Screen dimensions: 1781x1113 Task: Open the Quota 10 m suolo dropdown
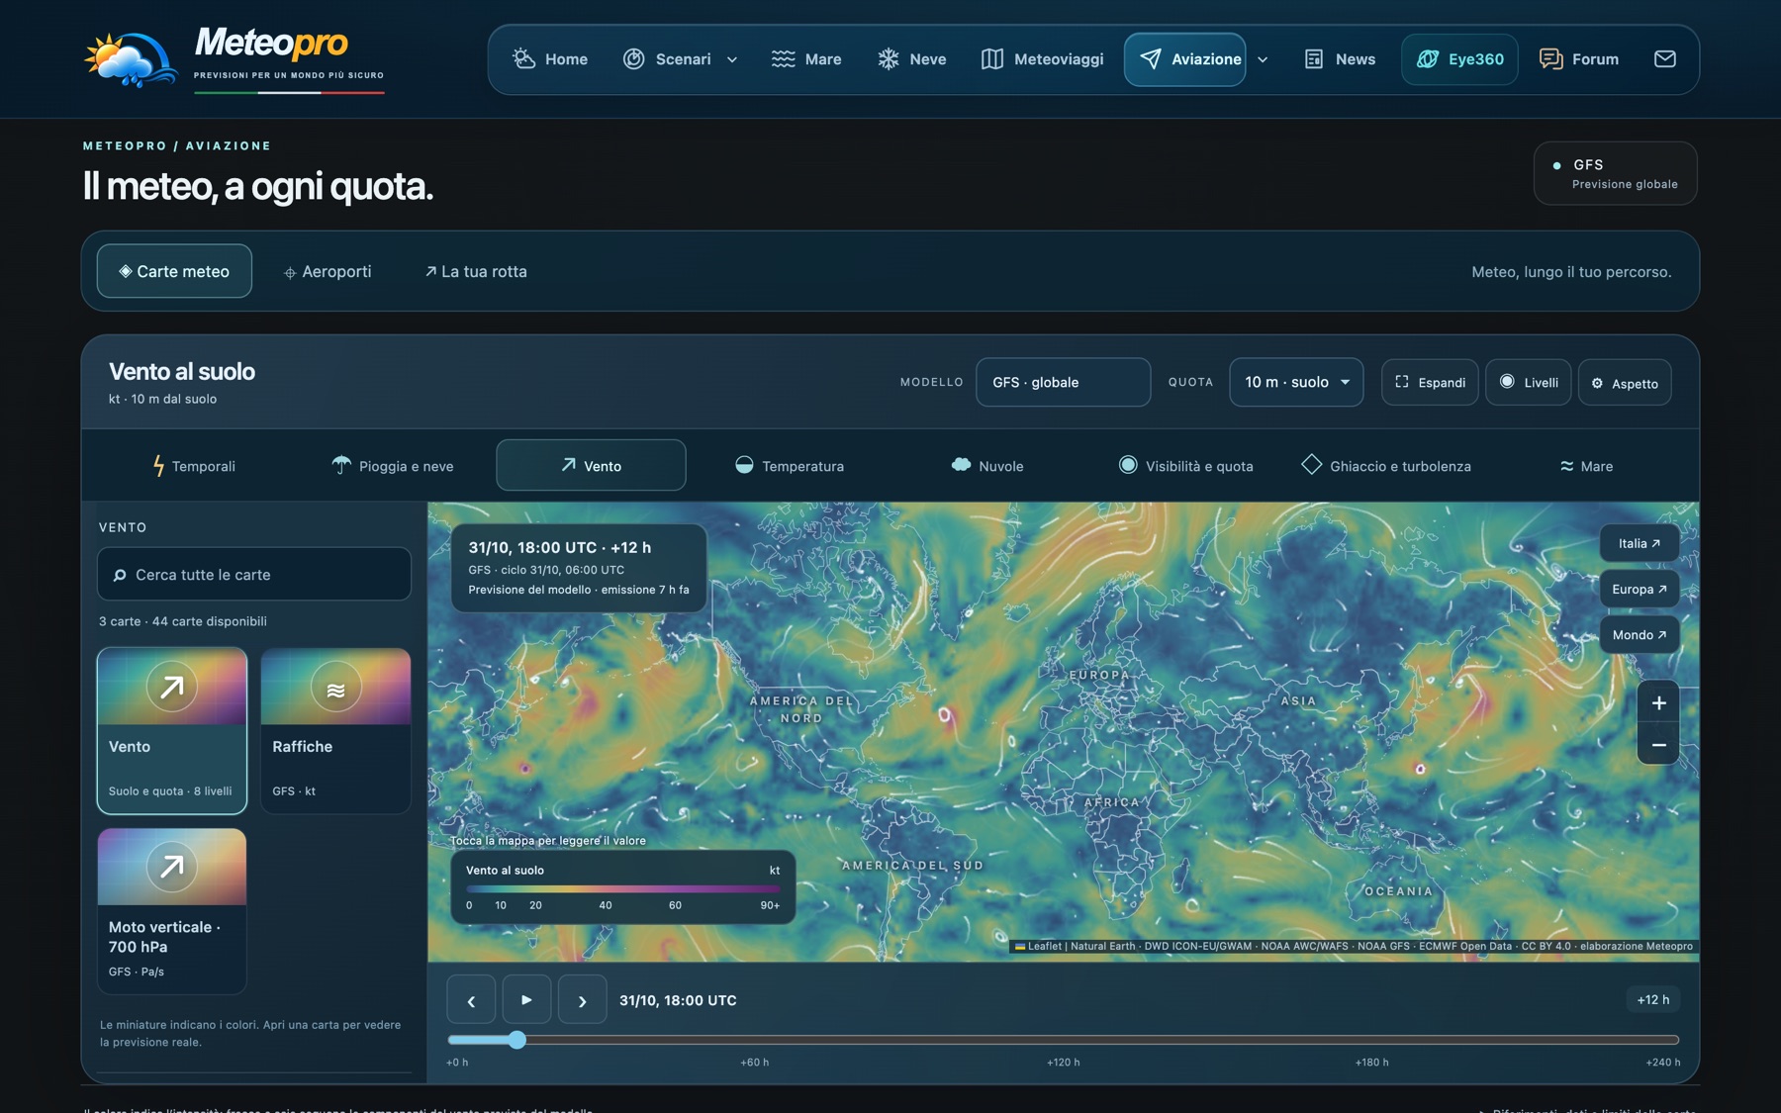pos(1296,382)
